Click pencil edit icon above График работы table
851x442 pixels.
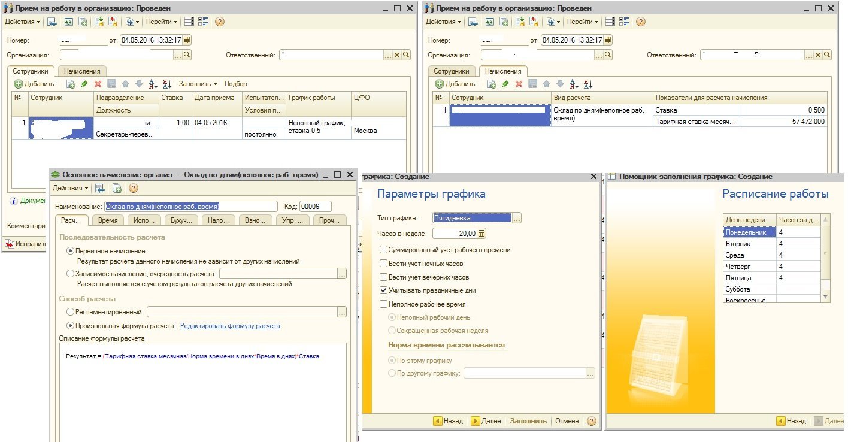tap(84, 84)
